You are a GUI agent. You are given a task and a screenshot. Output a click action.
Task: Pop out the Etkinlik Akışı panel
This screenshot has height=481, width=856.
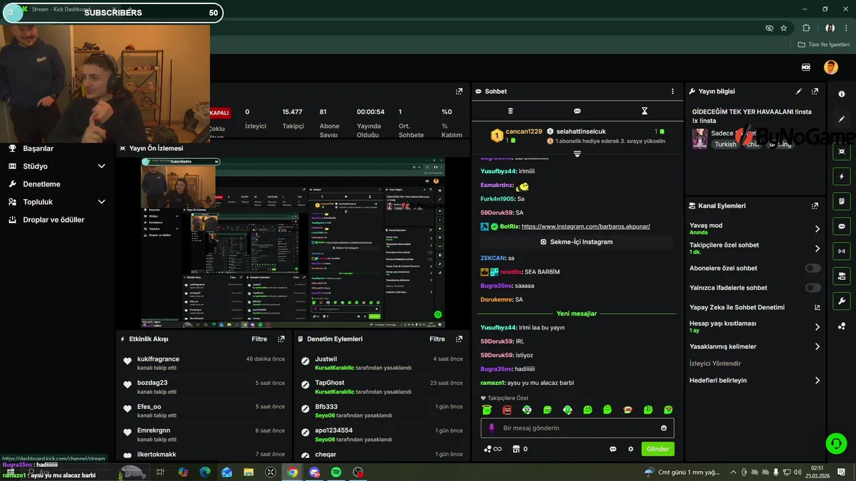coord(281,339)
